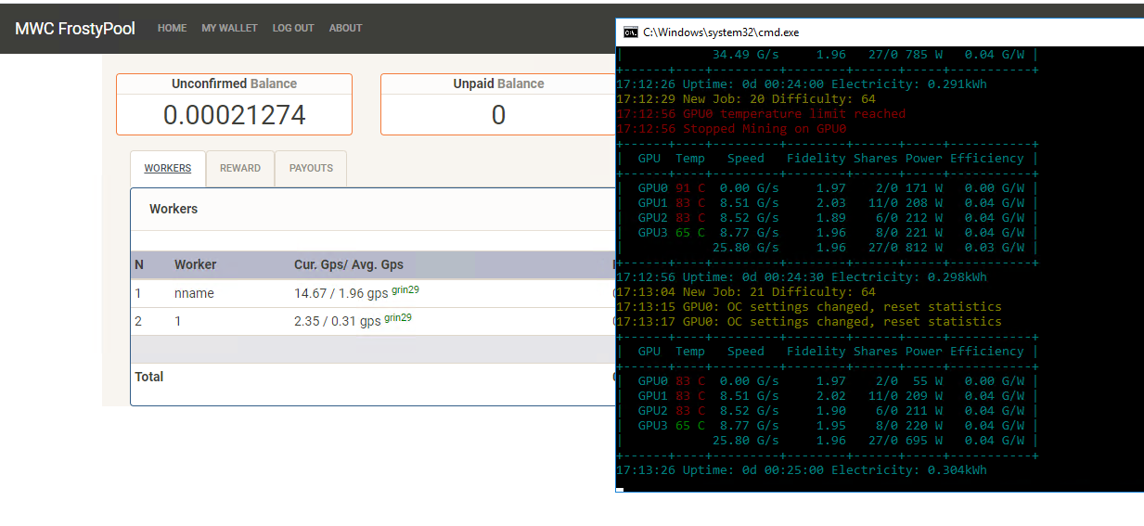Click the total row showing 695 W
The image size is (1144, 526).
(x=828, y=441)
